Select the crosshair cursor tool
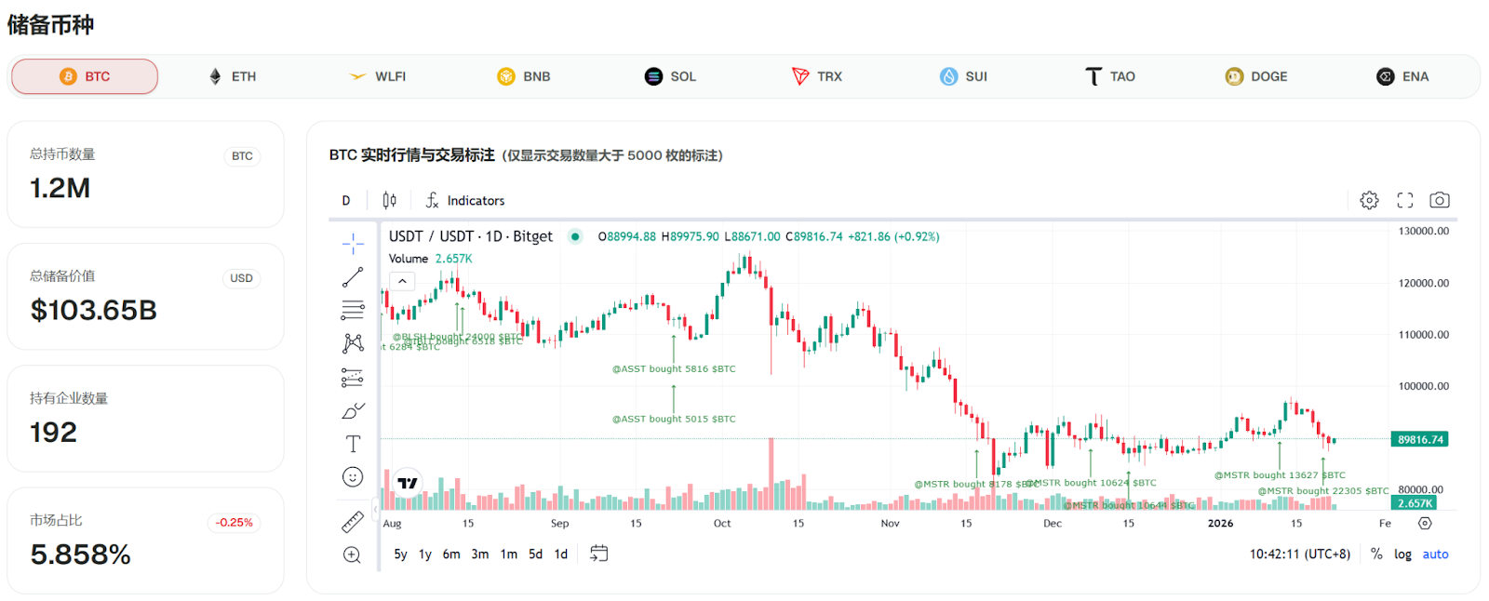Viewport: 1489px width, 601px height. 352,244
